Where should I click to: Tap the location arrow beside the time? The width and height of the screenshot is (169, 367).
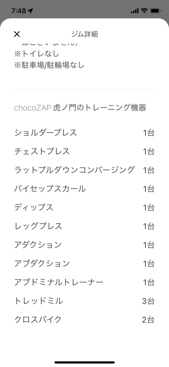click(x=31, y=11)
